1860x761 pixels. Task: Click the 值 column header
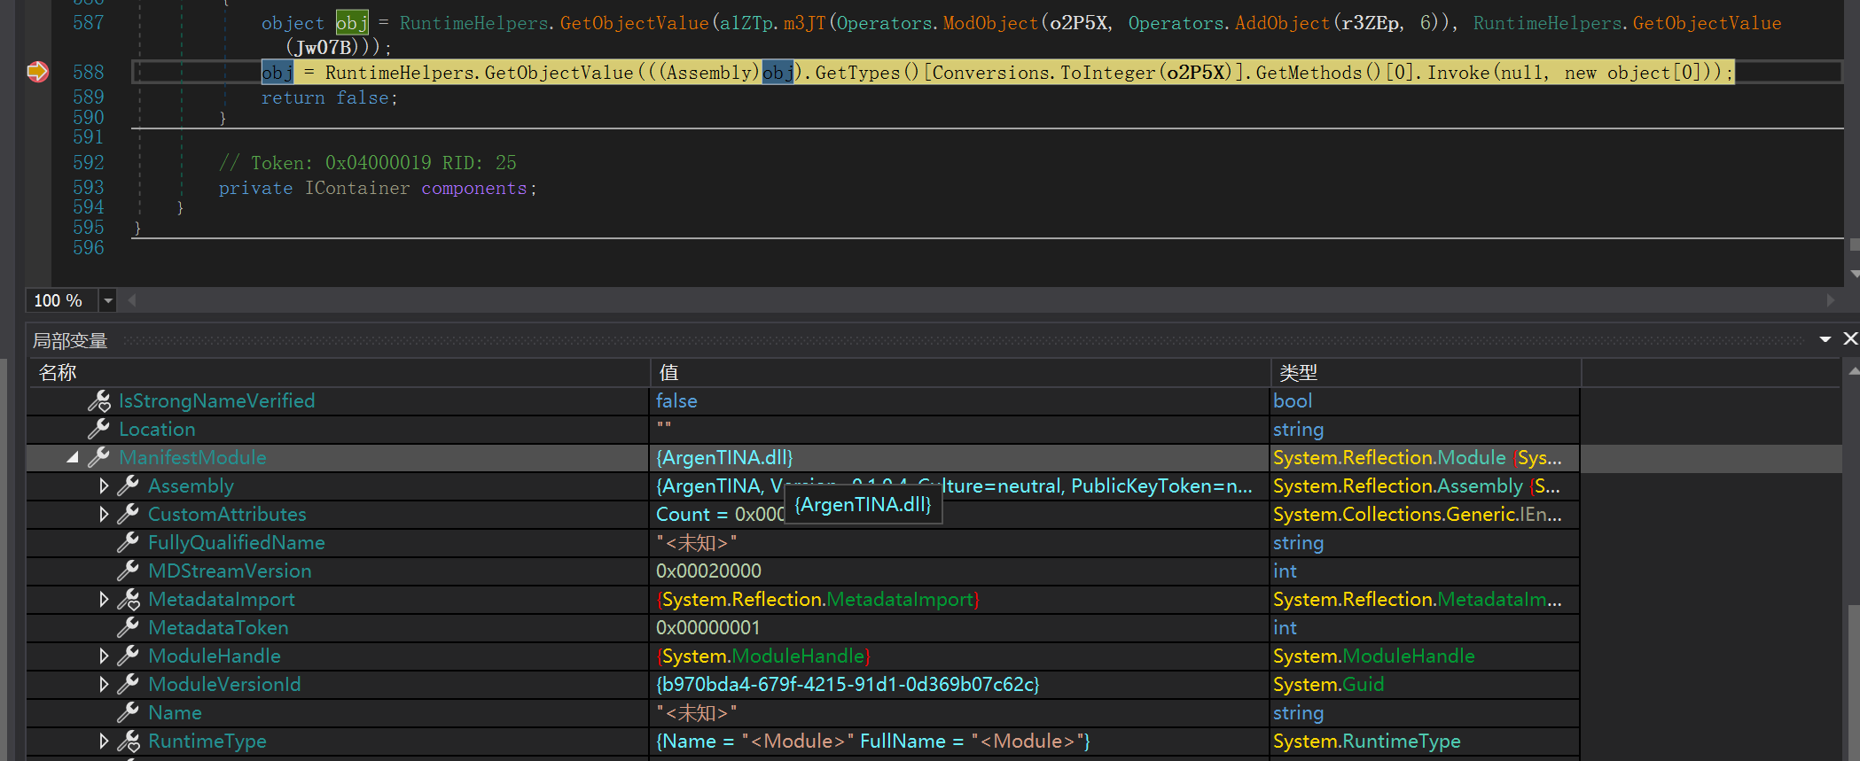coord(960,373)
